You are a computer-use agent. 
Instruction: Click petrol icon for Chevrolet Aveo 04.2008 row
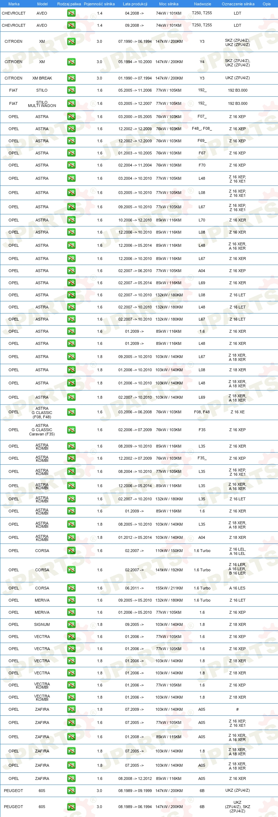[71, 13]
